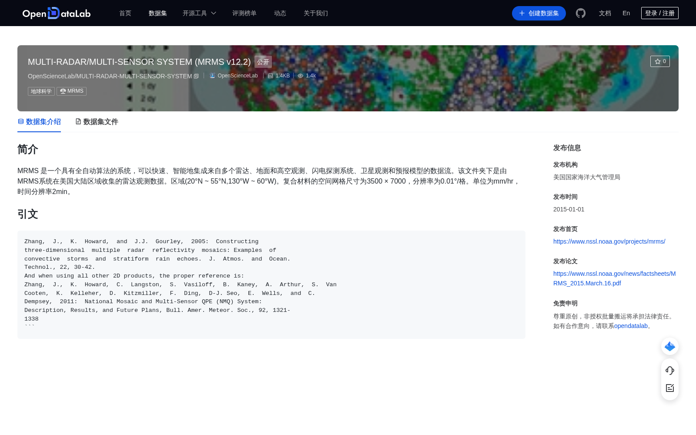Open 动态 navigation item

[x=280, y=13]
